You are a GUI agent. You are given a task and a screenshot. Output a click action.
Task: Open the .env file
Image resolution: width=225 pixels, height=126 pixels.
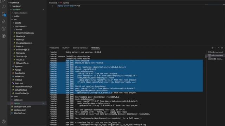coord(15,97)
